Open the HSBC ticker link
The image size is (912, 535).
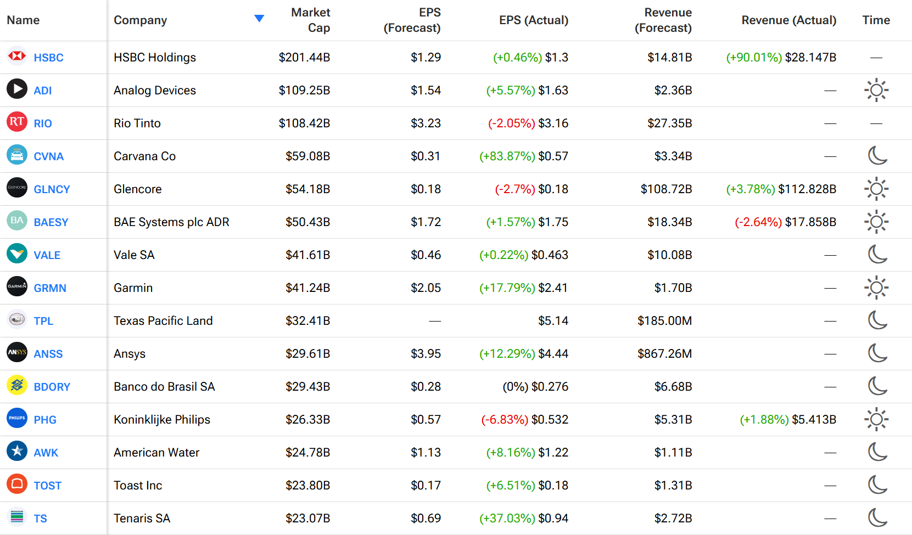[x=48, y=58]
